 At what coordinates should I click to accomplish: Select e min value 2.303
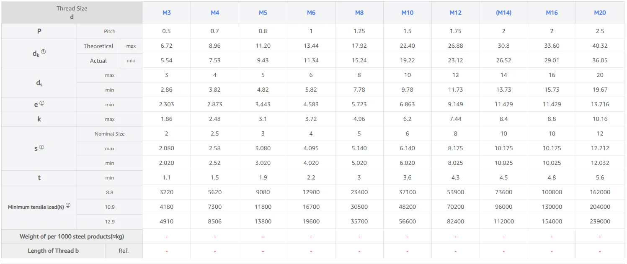pyautogui.click(x=167, y=104)
